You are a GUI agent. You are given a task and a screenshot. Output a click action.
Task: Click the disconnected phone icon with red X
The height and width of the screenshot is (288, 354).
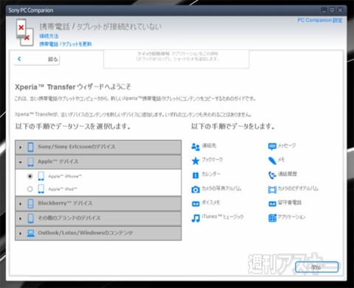pyautogui.click(x=24, y=32)
